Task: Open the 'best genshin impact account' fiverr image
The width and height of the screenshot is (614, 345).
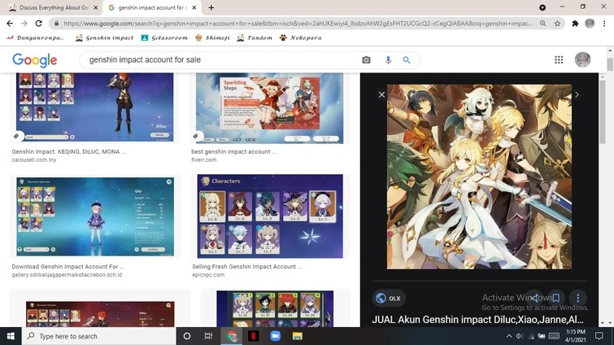Action: [x=269, y=107]
